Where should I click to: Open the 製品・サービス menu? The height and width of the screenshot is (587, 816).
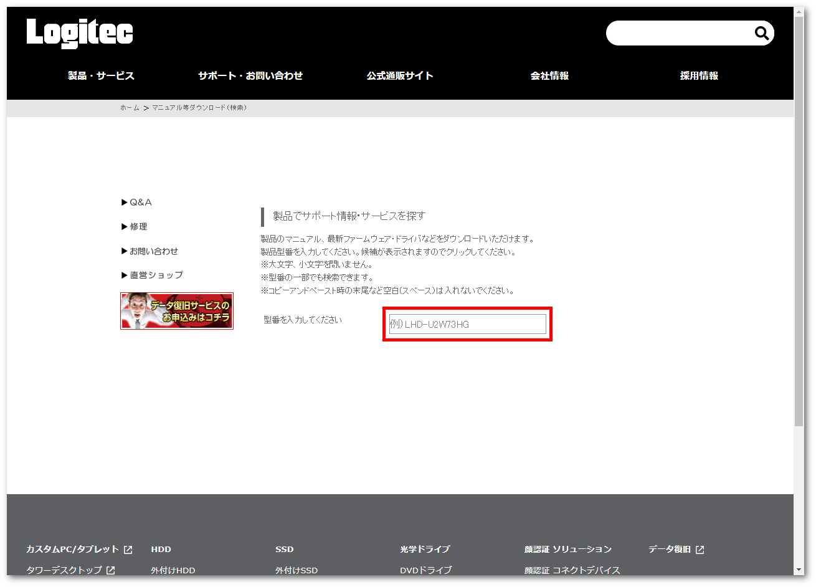tap(101, 75)
